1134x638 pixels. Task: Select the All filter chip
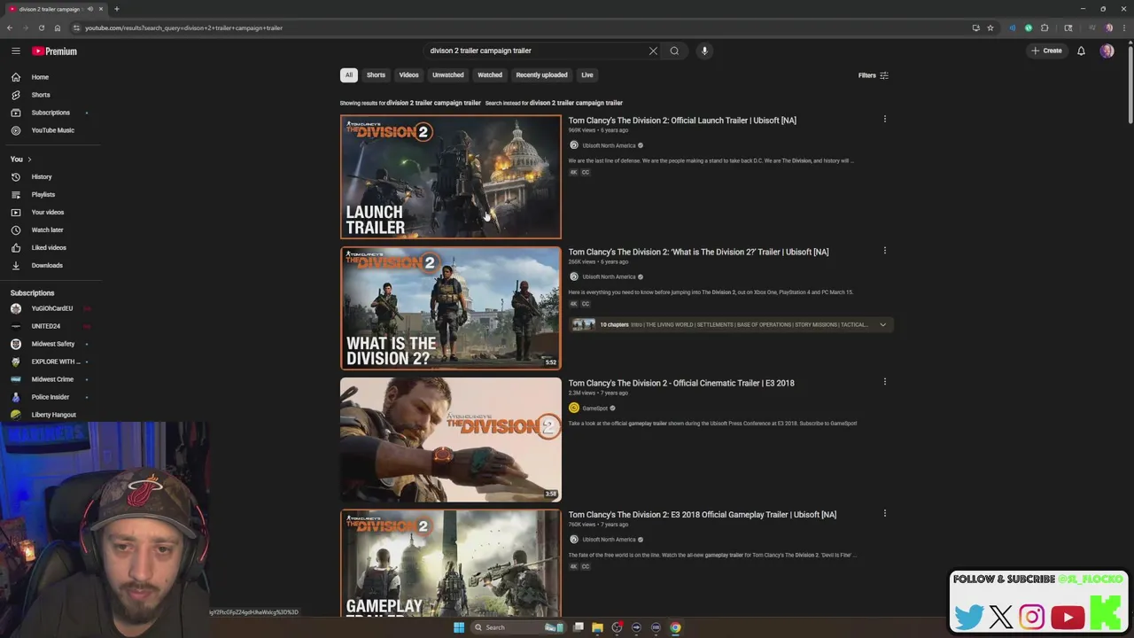point(349,75)
